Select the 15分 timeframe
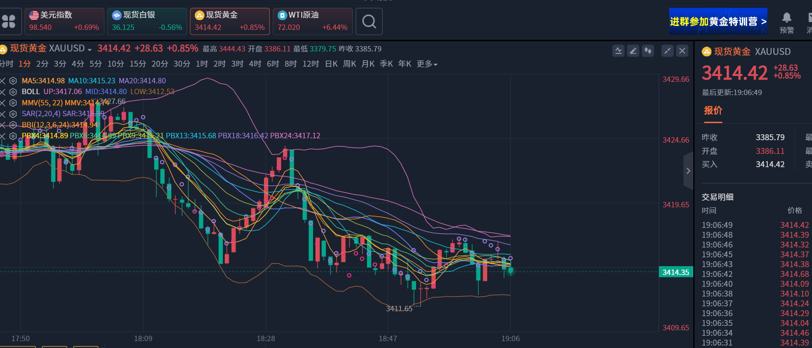812x348 pixels. point(138,64)
